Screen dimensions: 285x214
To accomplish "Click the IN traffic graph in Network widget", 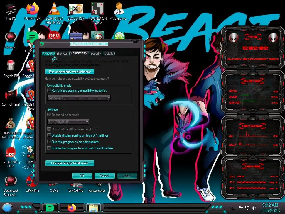I will point(253,134).
